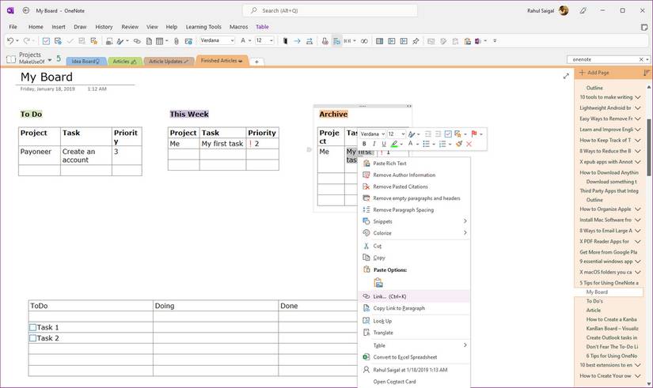The image size is (653, 388).
Task: Check the Task 2 checkbox
Action: (x=32, y=338)
